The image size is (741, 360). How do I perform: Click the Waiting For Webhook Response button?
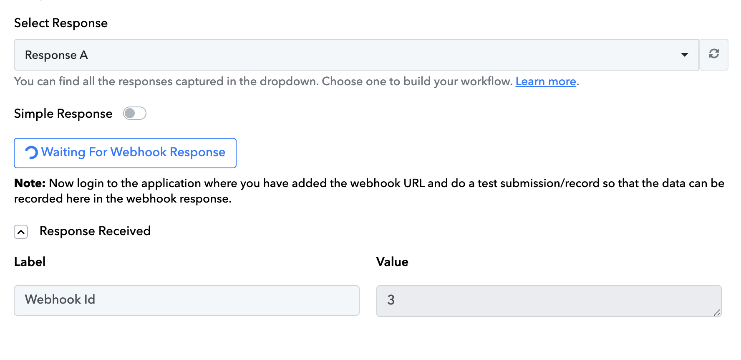click(x=125, y=153)
